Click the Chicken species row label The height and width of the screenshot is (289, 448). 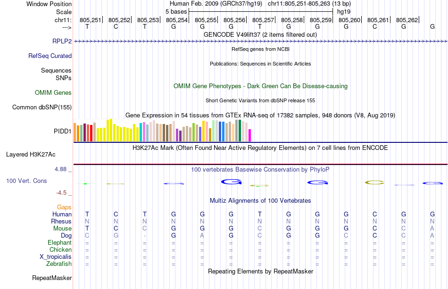coord(60,249)
